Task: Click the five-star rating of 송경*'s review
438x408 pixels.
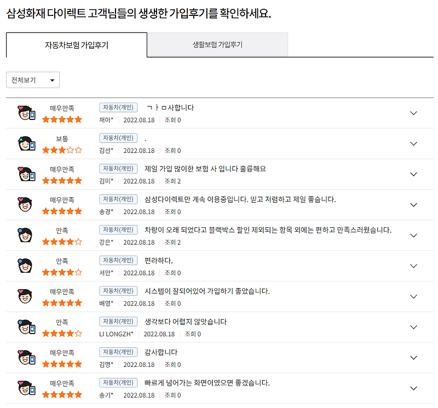Action: coord(62,211)
